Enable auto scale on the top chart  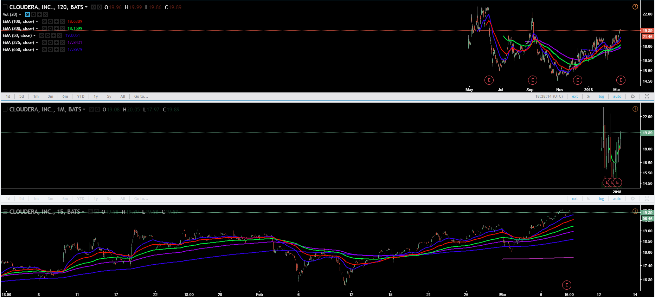pos(617,96)
